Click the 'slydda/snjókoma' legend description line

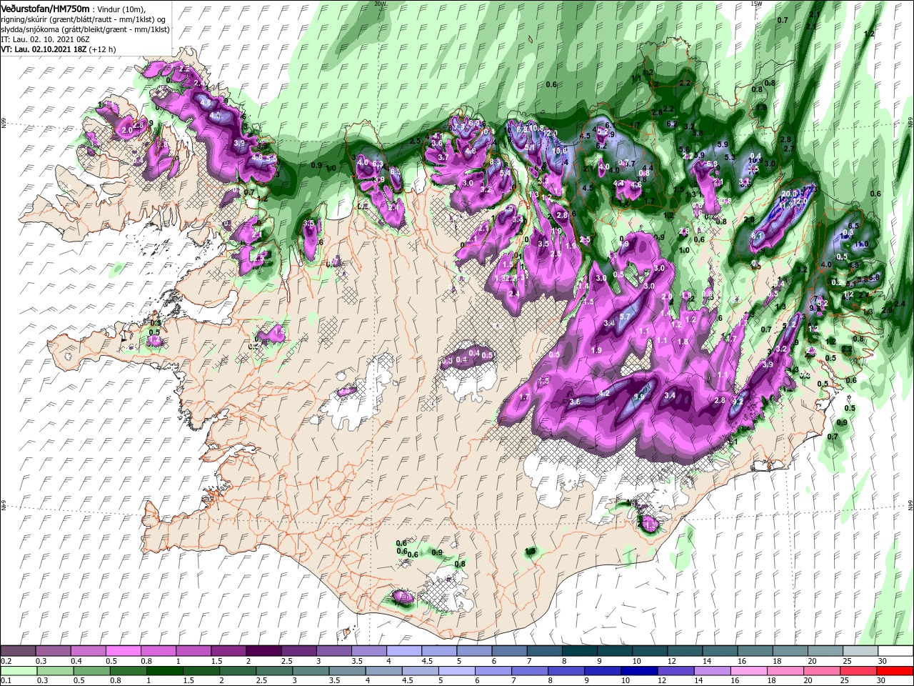84,29
